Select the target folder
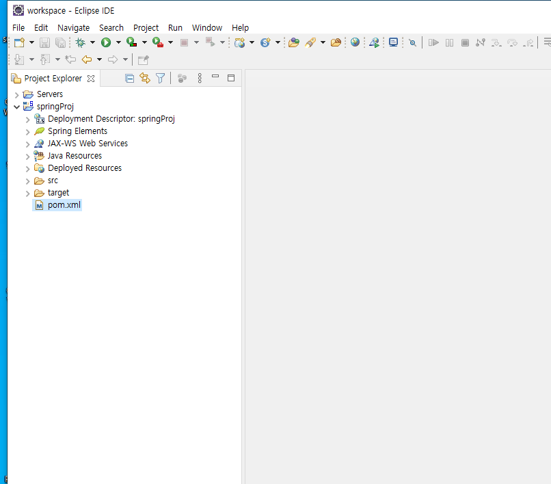Image resolution: width=551 pixels, height=484 pixels. click(58, 193)
